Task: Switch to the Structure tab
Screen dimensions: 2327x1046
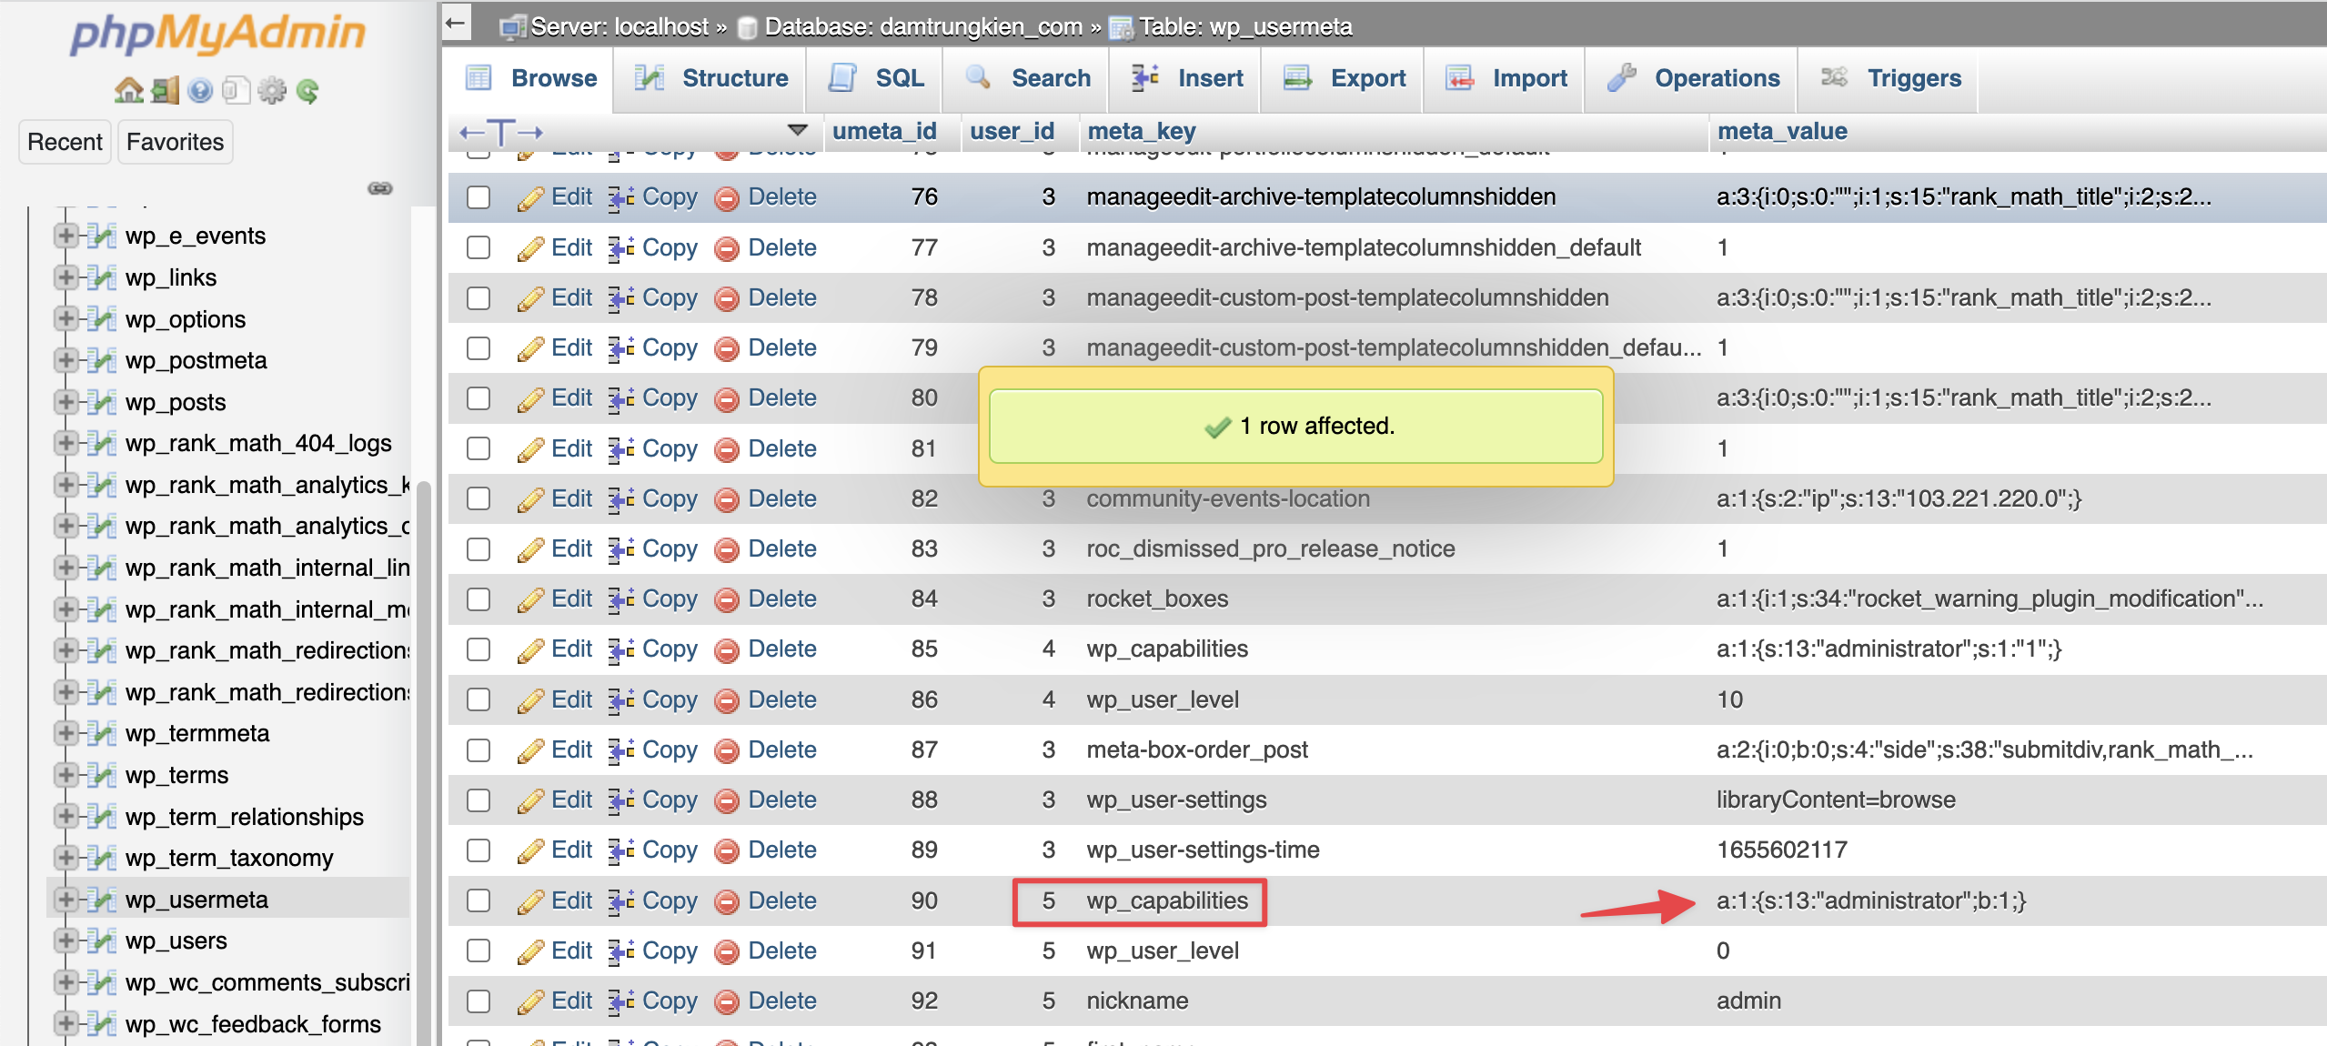Action: point(711,78)
